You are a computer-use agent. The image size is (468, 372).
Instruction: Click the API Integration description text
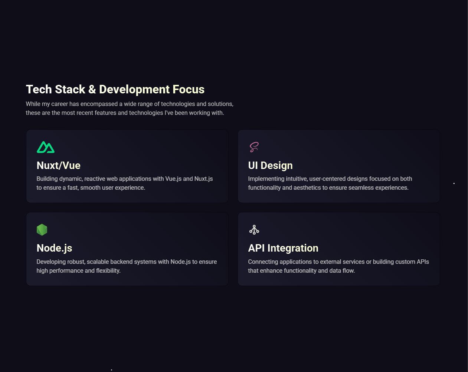coord(338,266)
